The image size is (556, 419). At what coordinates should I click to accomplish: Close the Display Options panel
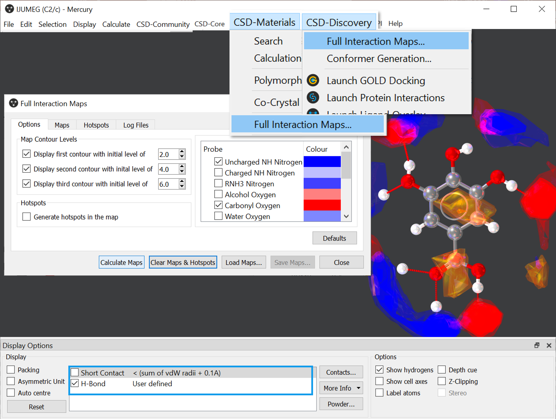tap(549, 345)
